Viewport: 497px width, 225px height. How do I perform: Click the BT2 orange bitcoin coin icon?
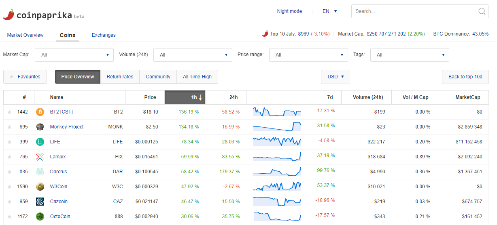point(40,112)
